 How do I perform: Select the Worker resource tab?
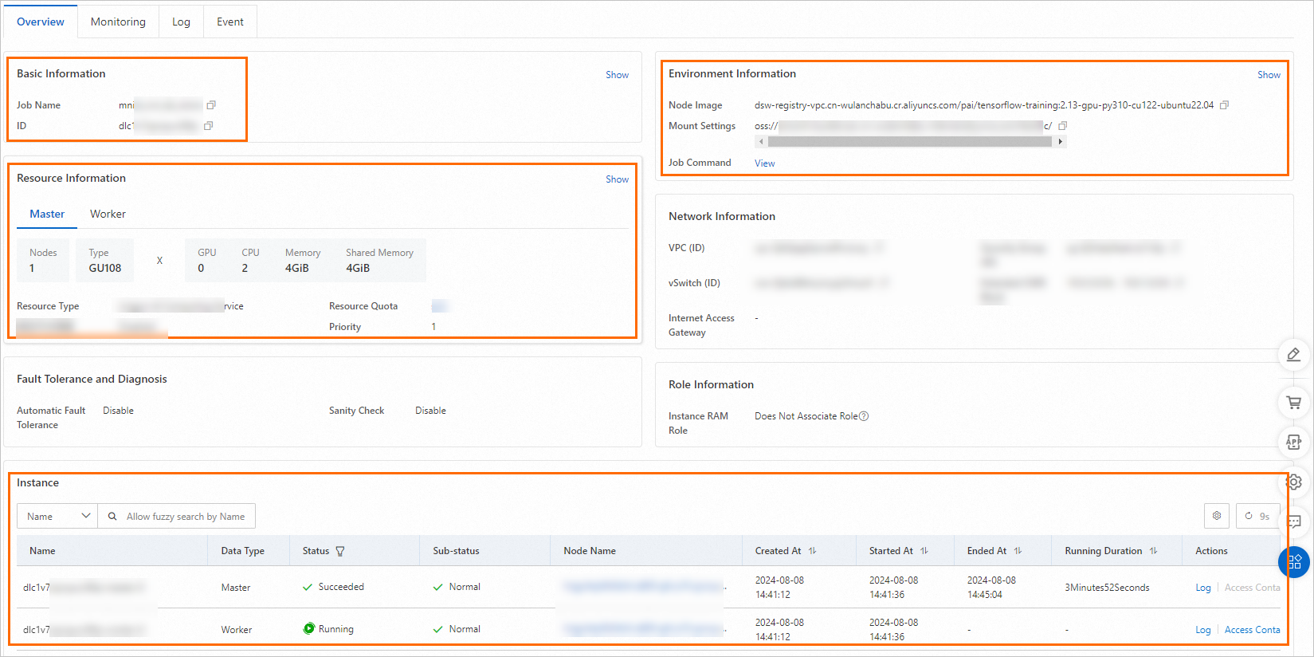[108, 214]
